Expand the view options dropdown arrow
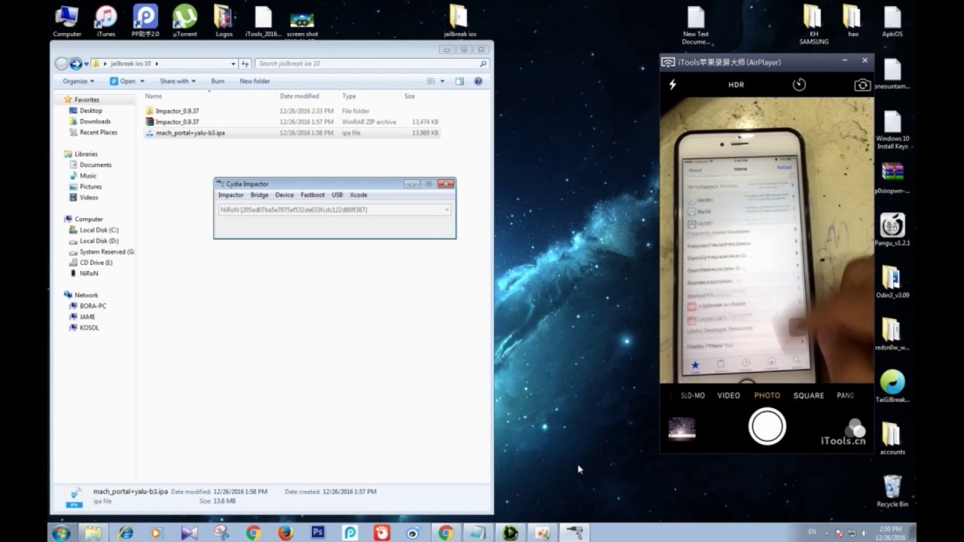The height and width of the screenshot is (542, 964). [442, 81]
